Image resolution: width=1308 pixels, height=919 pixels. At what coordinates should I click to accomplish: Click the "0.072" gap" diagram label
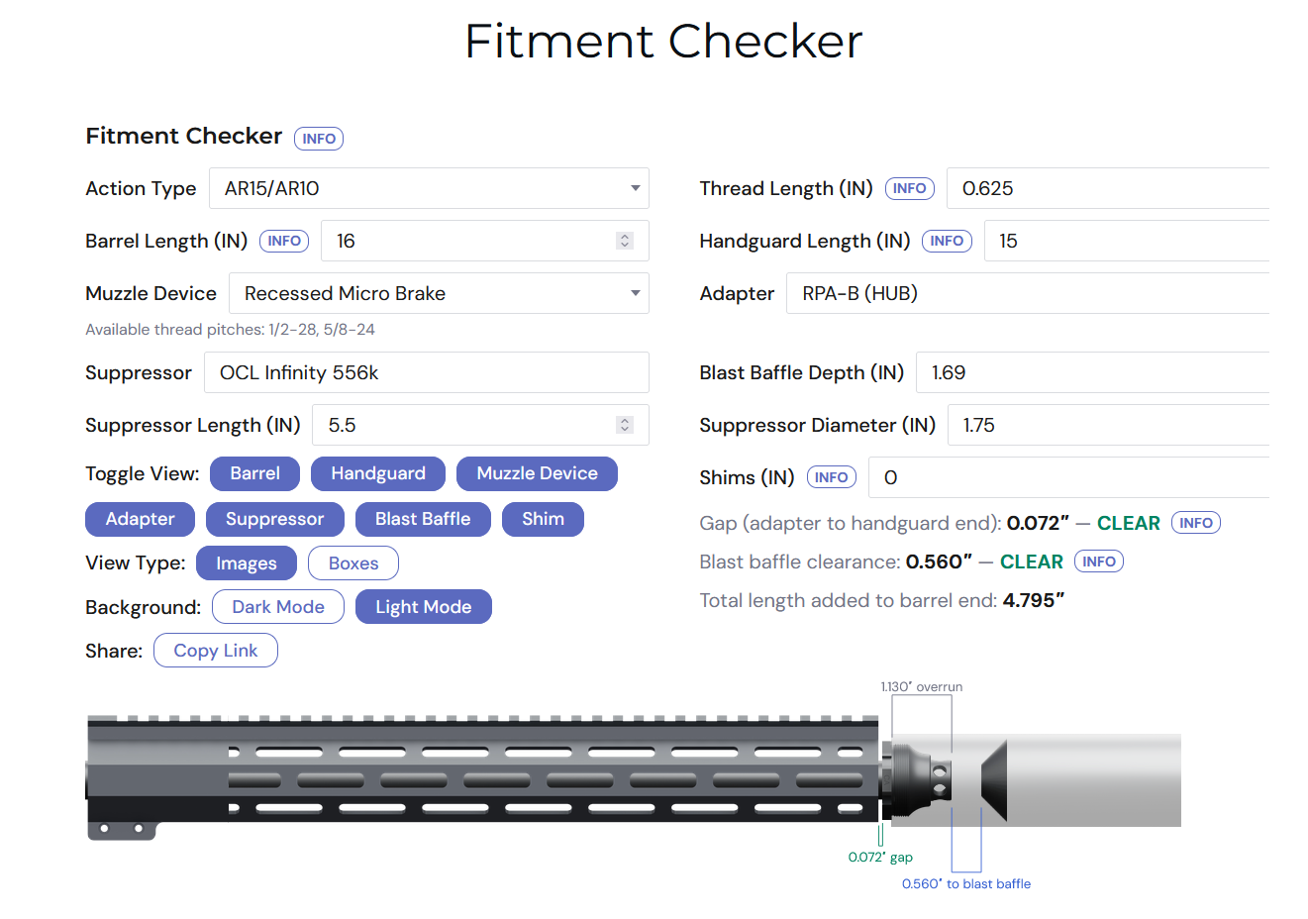[x=880, y=858]
